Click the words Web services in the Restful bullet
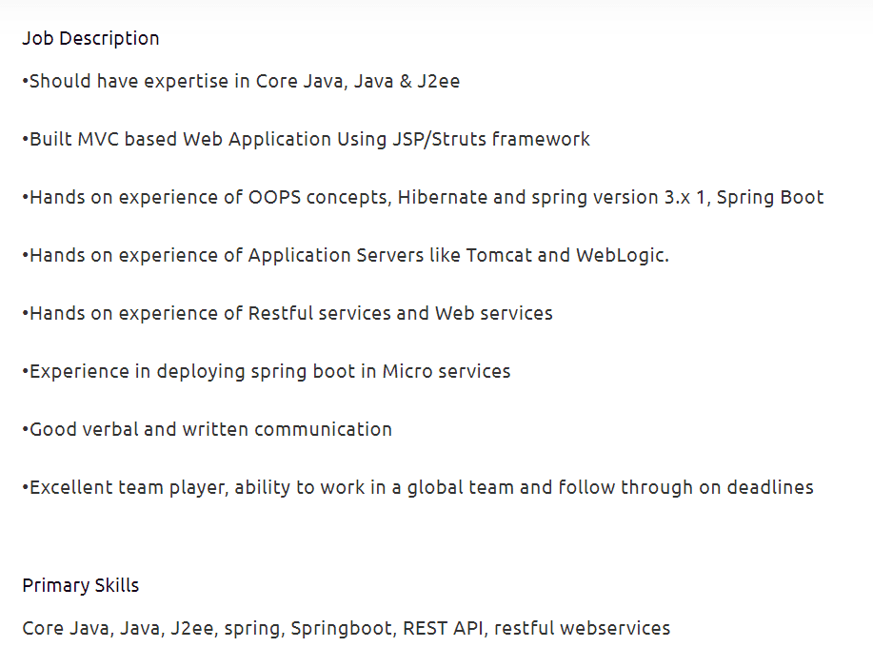 (493, 314)
